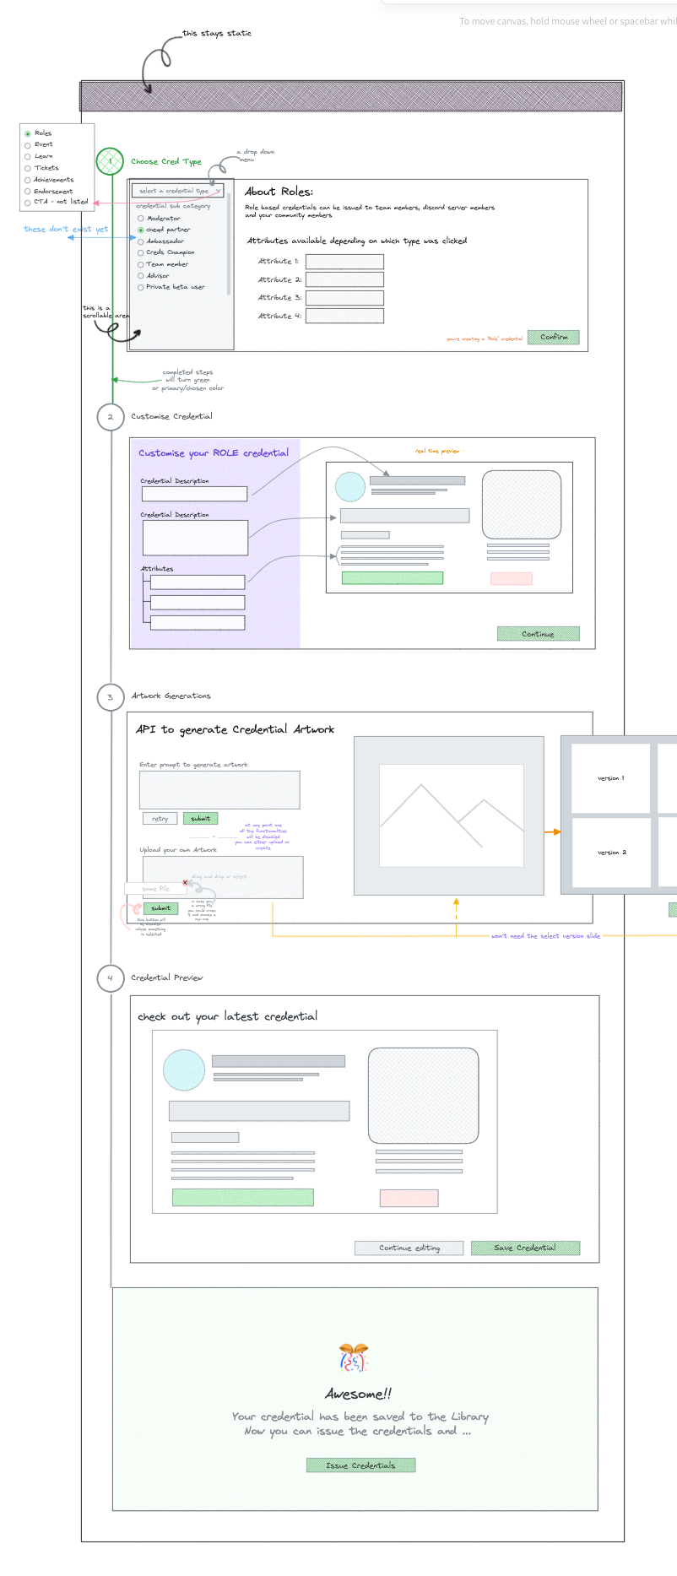Click the artwork prompt text box

click(x=219, y=790)
